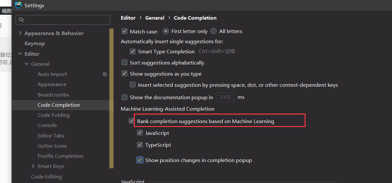The width and height of the screenshot is (392, 183).
Task: Toggle Smart Type Completion checkbox
Action: pyautogui.click(x=133, y=51)
